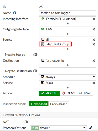Remove the 'all' source entry

(94, 40)
